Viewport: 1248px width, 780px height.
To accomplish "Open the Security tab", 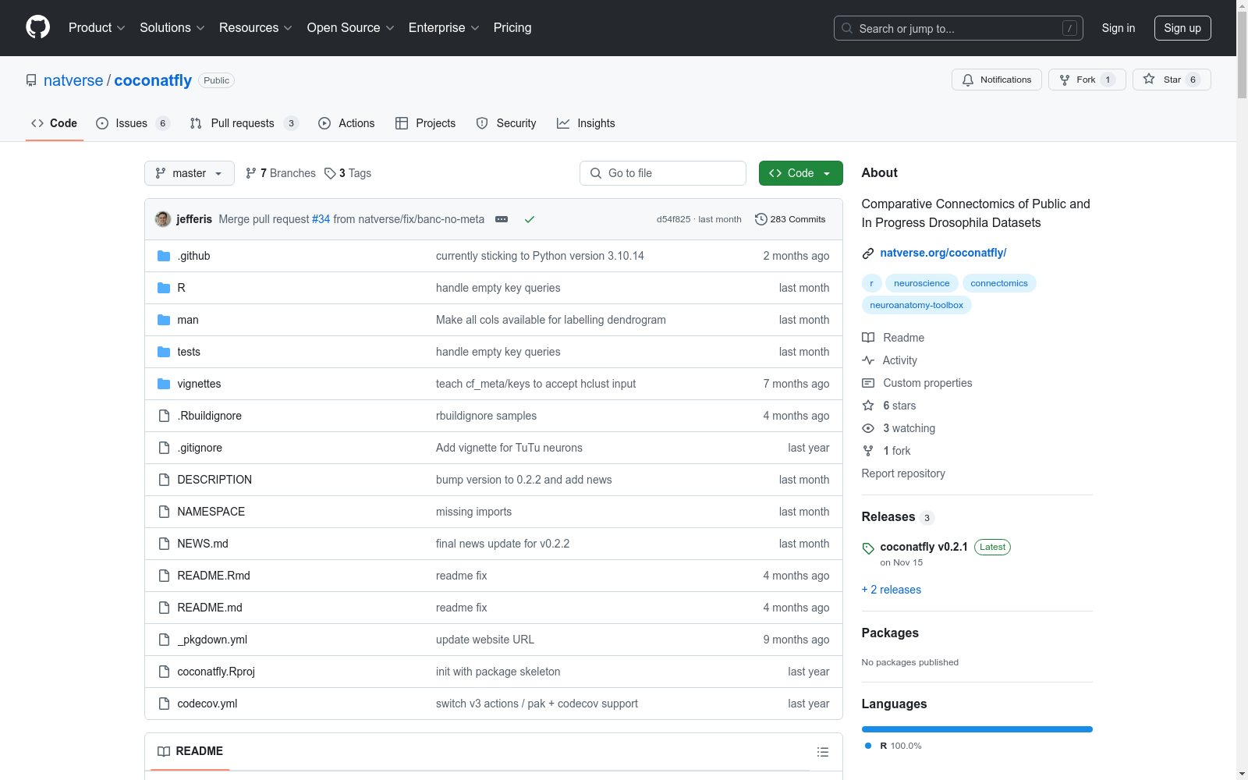I will click(506, 123).
